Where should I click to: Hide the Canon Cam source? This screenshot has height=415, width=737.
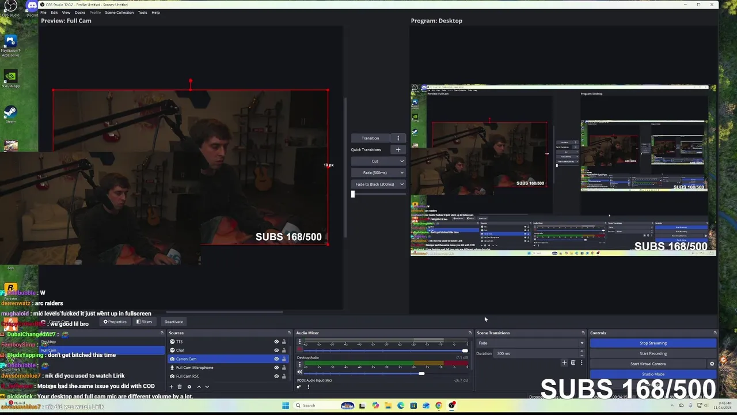[x=276, y=359]
